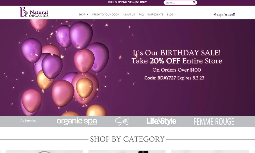Go to the Blog

(x=170, y=14)
